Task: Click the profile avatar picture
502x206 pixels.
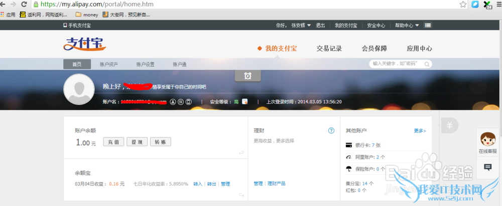Action: 79,89
